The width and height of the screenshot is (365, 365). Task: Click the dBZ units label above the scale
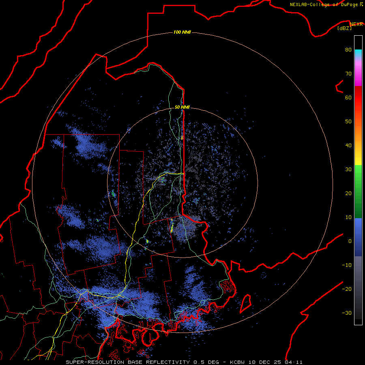(x=344, y=28)
